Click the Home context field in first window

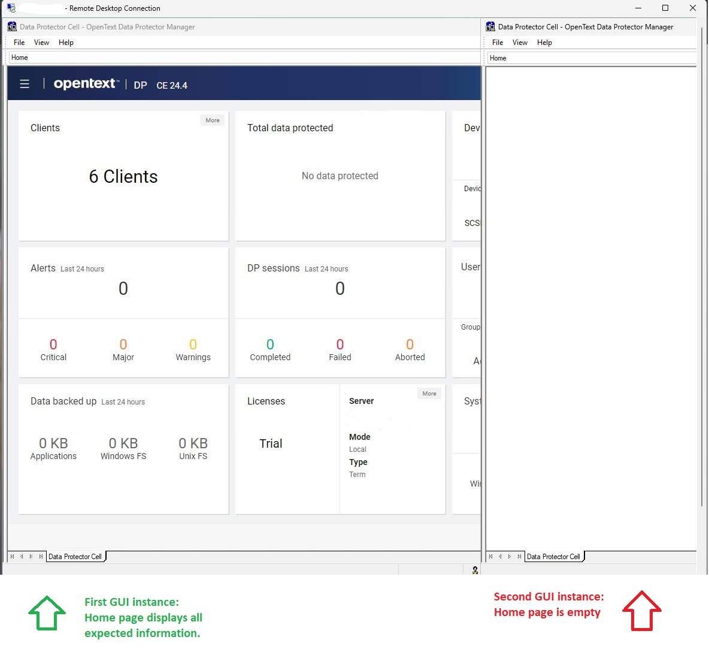[244, 58]
